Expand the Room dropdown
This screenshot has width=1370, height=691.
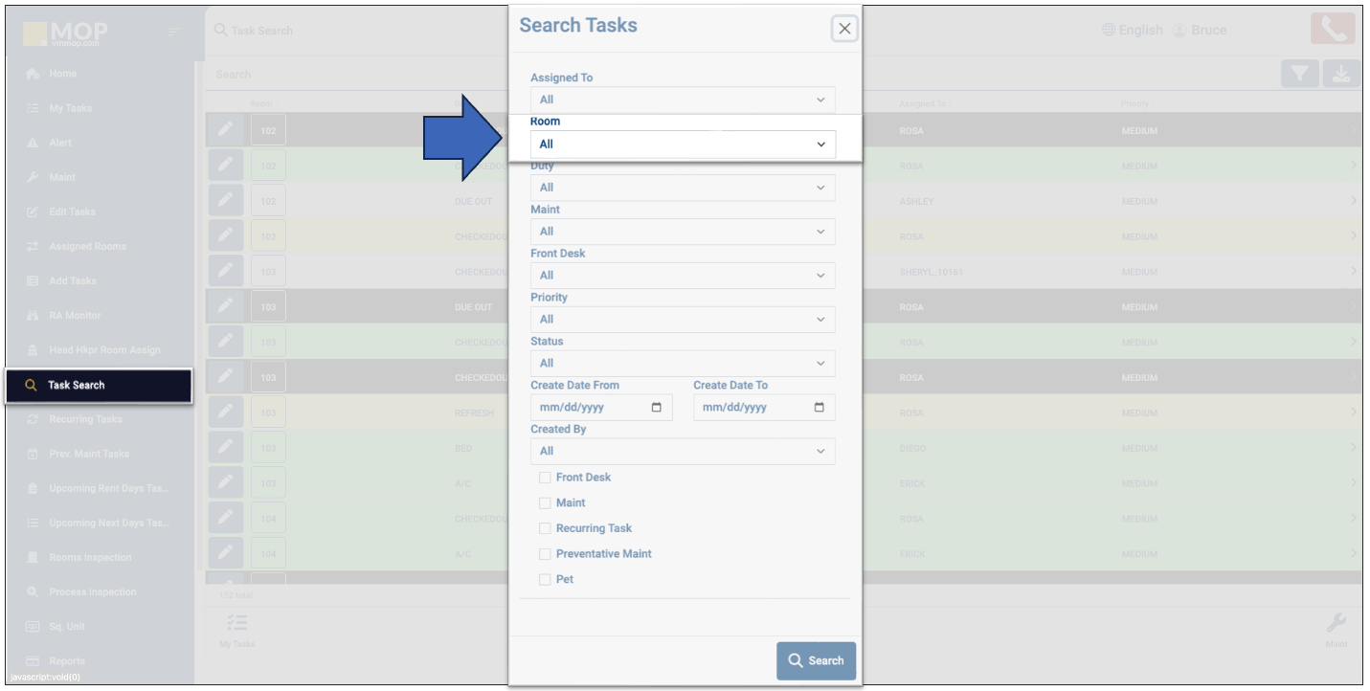click(683, 145)
